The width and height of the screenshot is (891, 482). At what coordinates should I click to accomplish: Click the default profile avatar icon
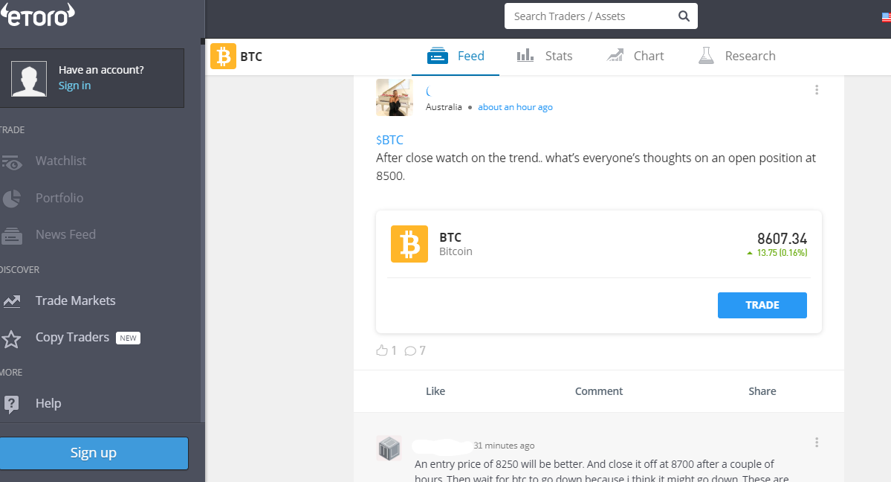[29, 78]
